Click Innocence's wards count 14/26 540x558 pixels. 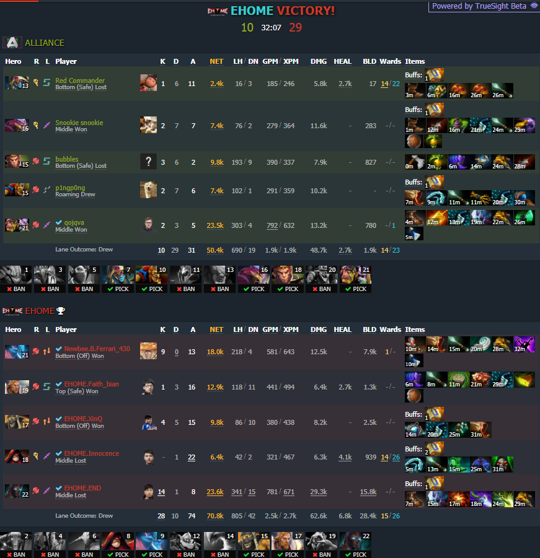(x=390, y=457)
